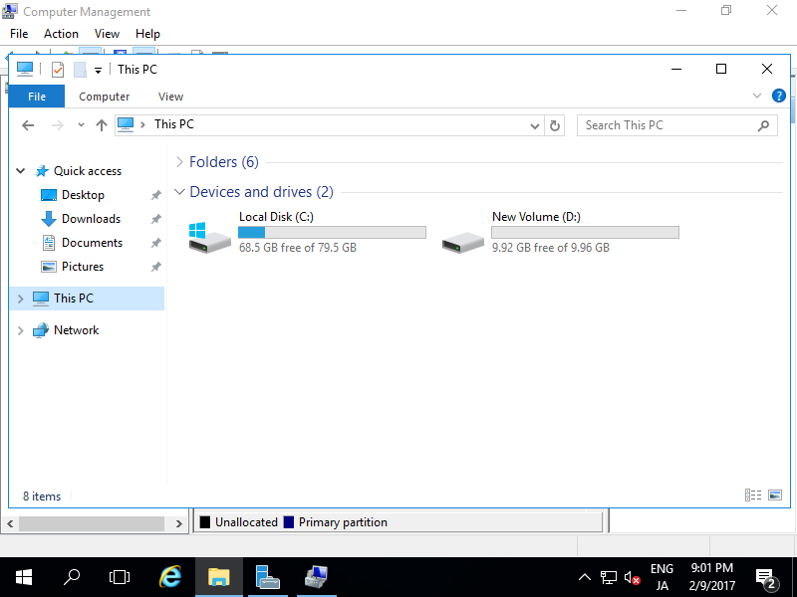Click the Properties quick access toolbar icon
The width and height of the screenshot is (797, 597).
tap(58, 70)
